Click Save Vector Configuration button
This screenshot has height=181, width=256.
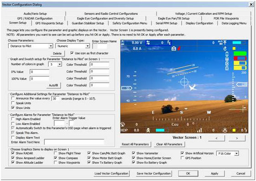154,174
